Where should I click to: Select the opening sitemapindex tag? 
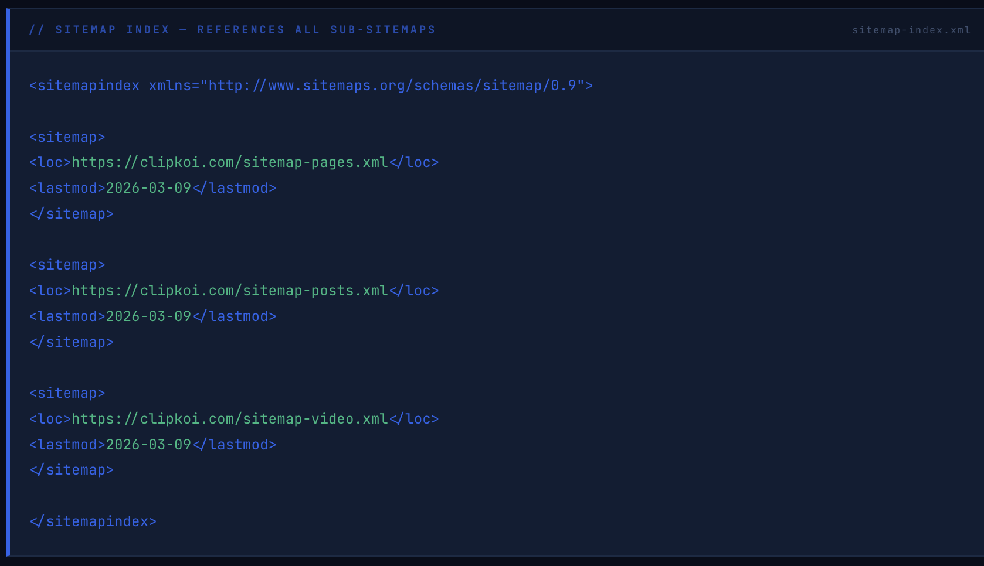tap(84, 85)
